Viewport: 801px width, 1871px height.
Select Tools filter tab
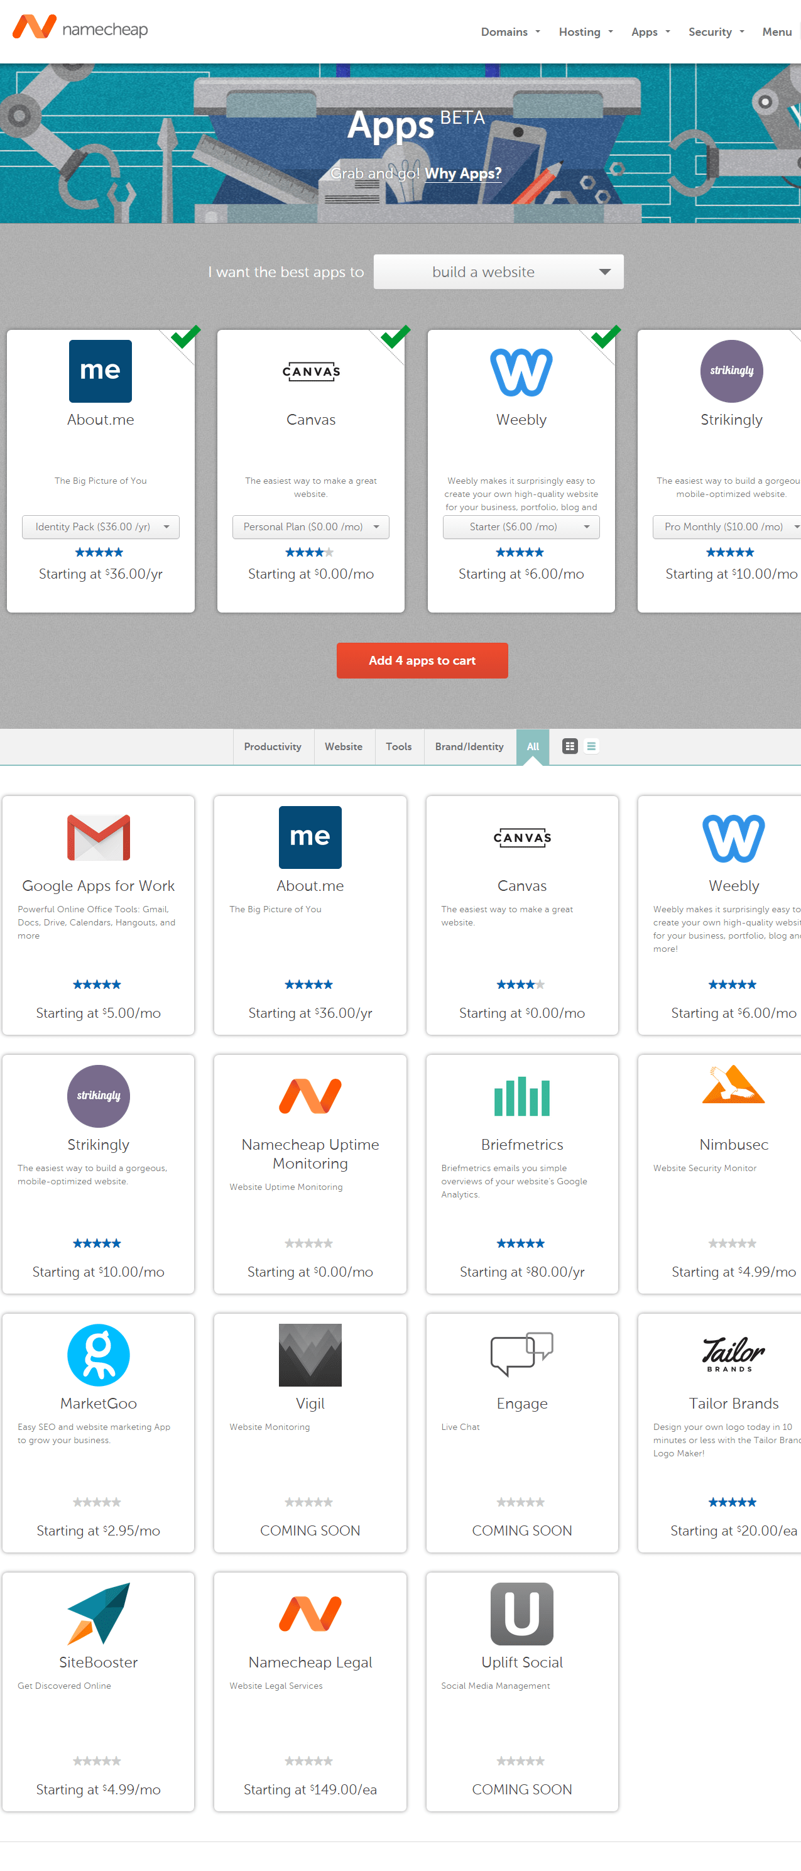click(399, 746)
